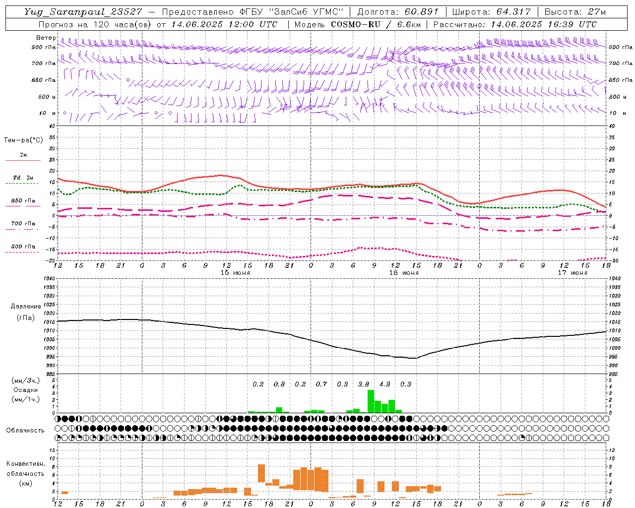Click the '17 июня' date label
Viewport: 635px width, 508px height.
572,273
